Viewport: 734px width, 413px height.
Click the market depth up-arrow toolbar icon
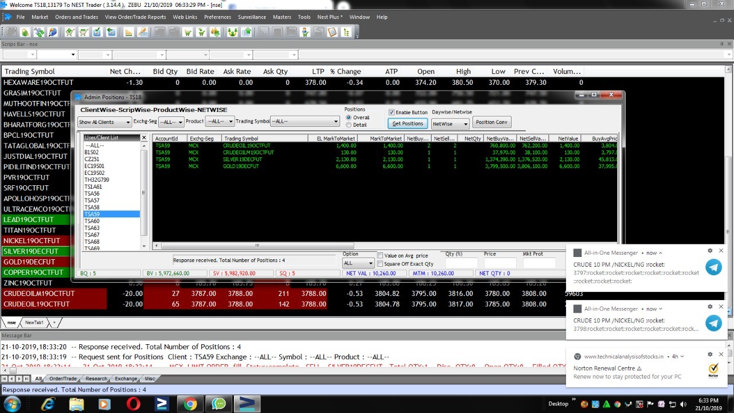click(246, 32)
